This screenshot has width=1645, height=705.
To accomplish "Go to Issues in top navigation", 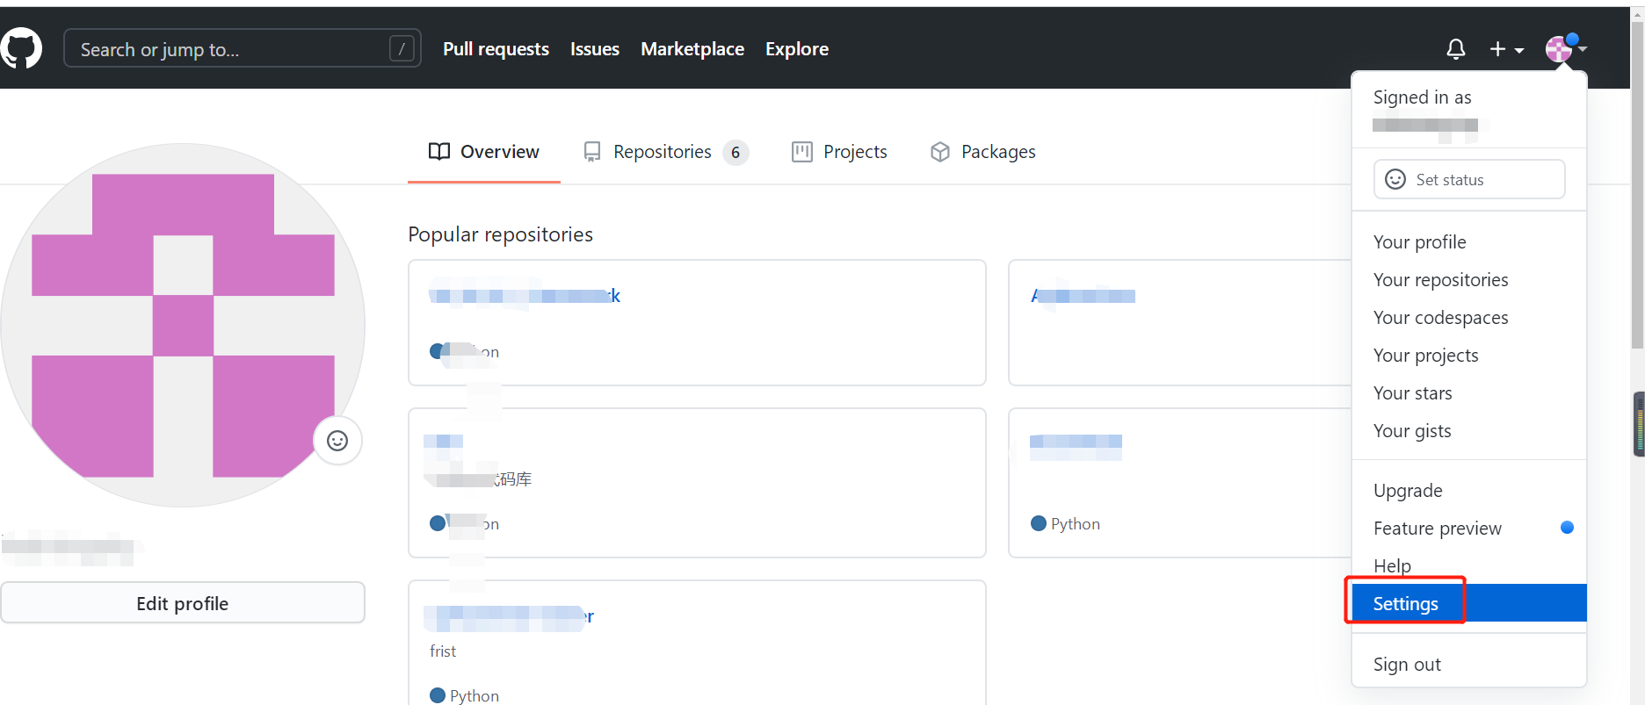I will click(595, 49).
